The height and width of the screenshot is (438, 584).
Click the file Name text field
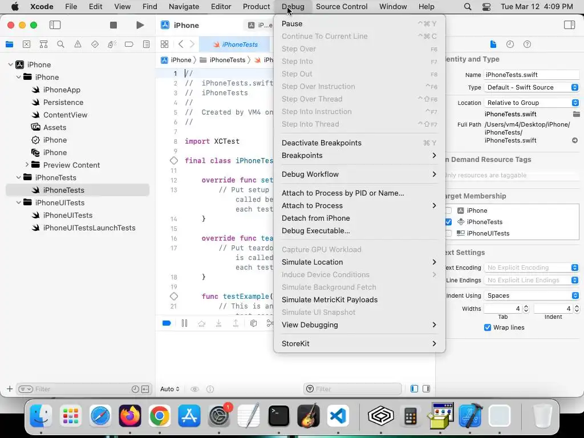[x=532, y=75]
